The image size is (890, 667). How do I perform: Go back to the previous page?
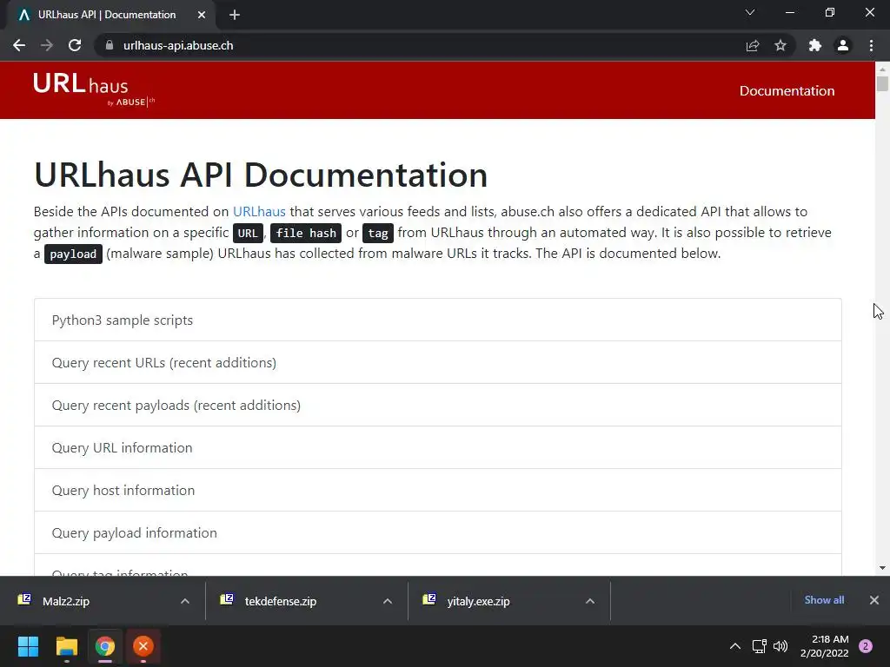coord(19,45)
